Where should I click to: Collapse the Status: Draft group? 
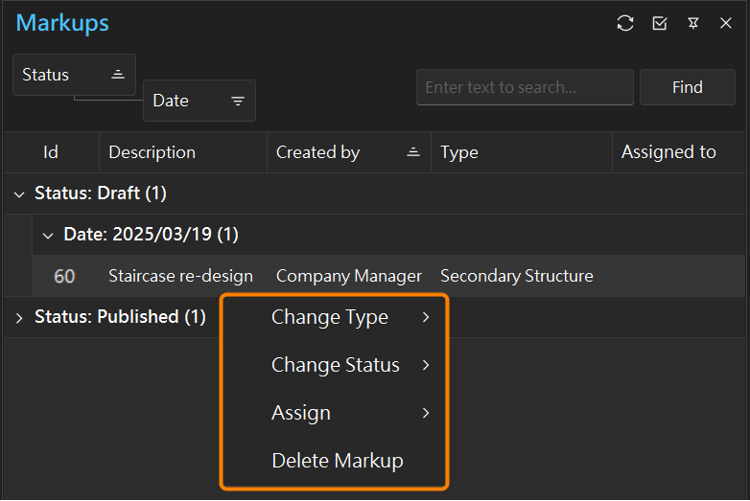point(19,194)
